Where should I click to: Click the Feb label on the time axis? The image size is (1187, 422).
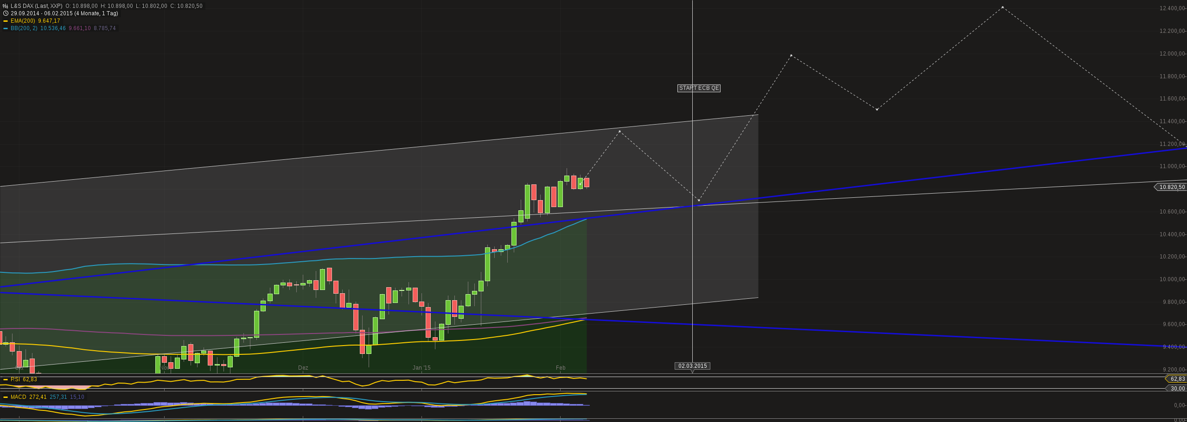(561, 368)
